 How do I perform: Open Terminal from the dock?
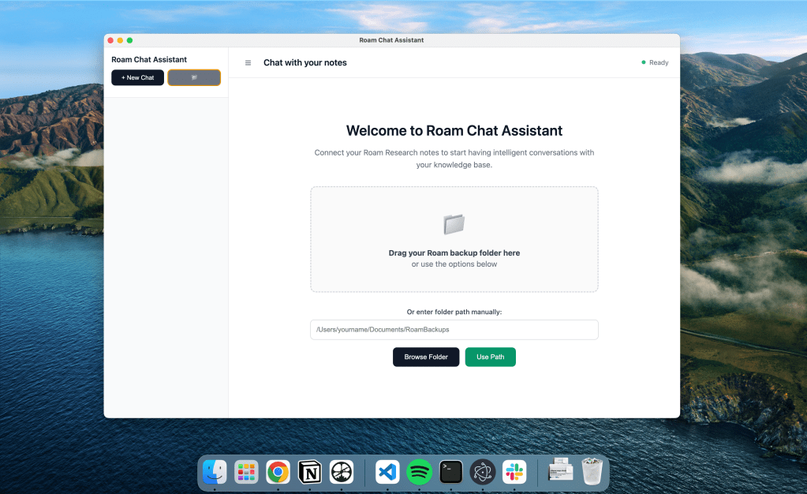point(450,472)
